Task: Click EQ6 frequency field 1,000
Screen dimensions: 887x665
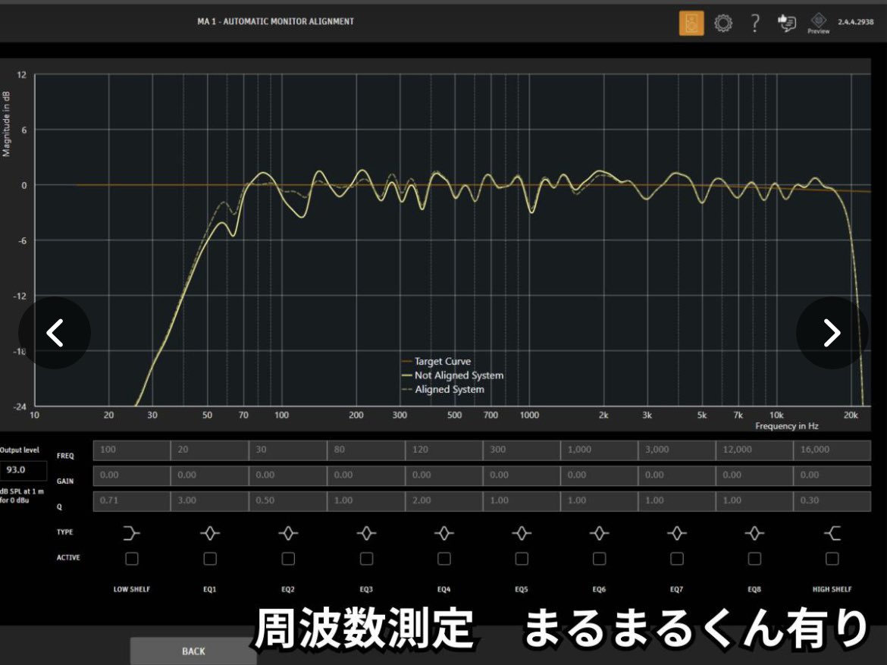Action: [599, 450]
